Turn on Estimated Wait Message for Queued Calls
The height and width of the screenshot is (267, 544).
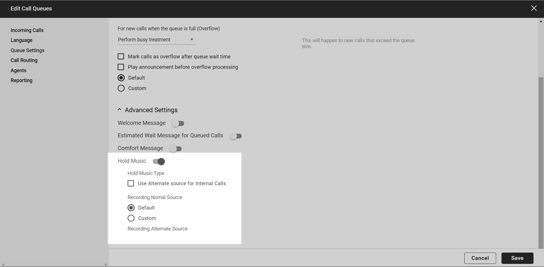click(x=236, y=136)
